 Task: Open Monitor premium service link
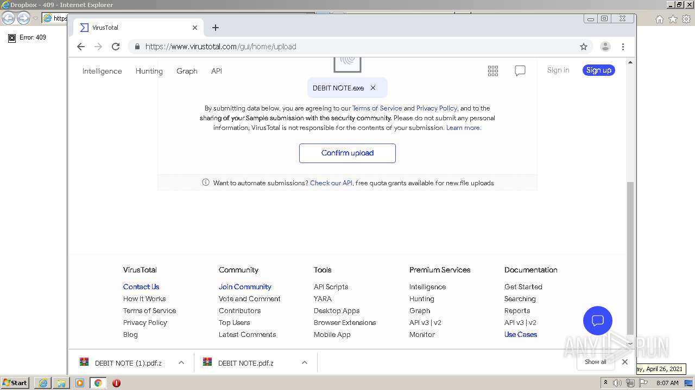click(x=422, y=335)
